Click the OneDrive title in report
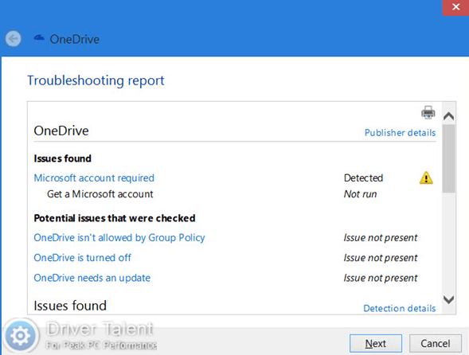Screen dimensions: 469x355 61,131
